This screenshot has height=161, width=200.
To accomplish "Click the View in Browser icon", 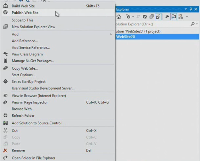I will pos(5,96).
